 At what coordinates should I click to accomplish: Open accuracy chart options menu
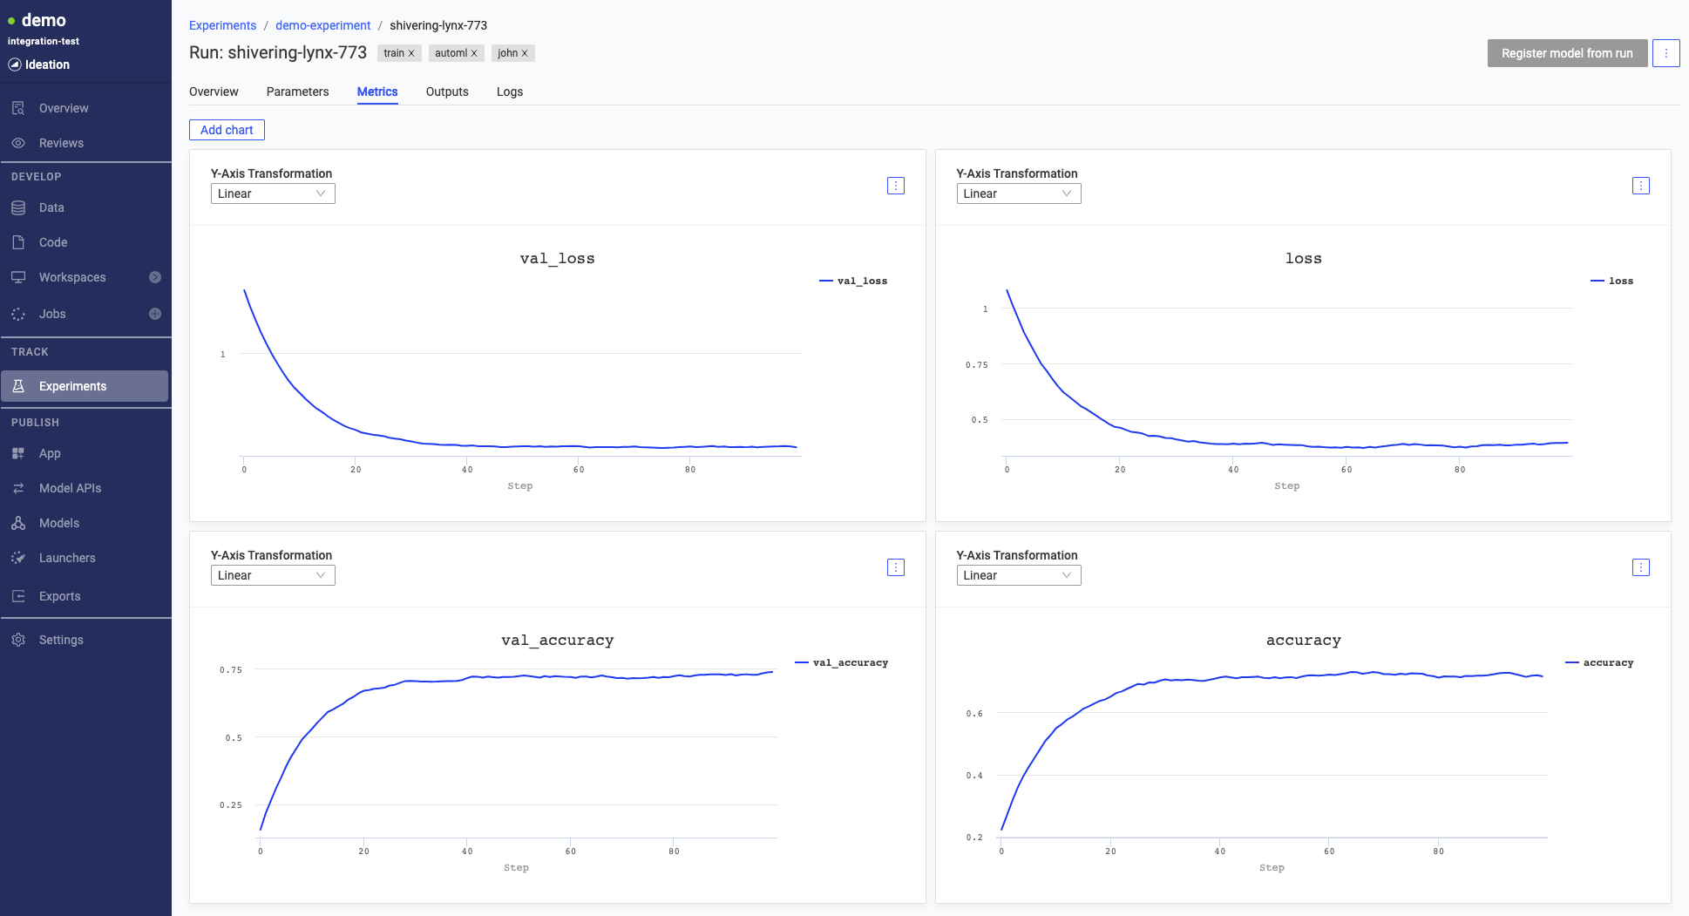(1641, 567)
